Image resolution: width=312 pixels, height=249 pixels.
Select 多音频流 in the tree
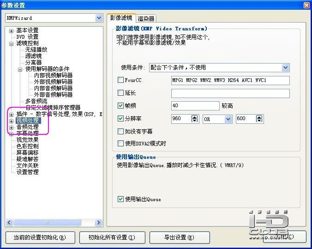click(36, 101)
